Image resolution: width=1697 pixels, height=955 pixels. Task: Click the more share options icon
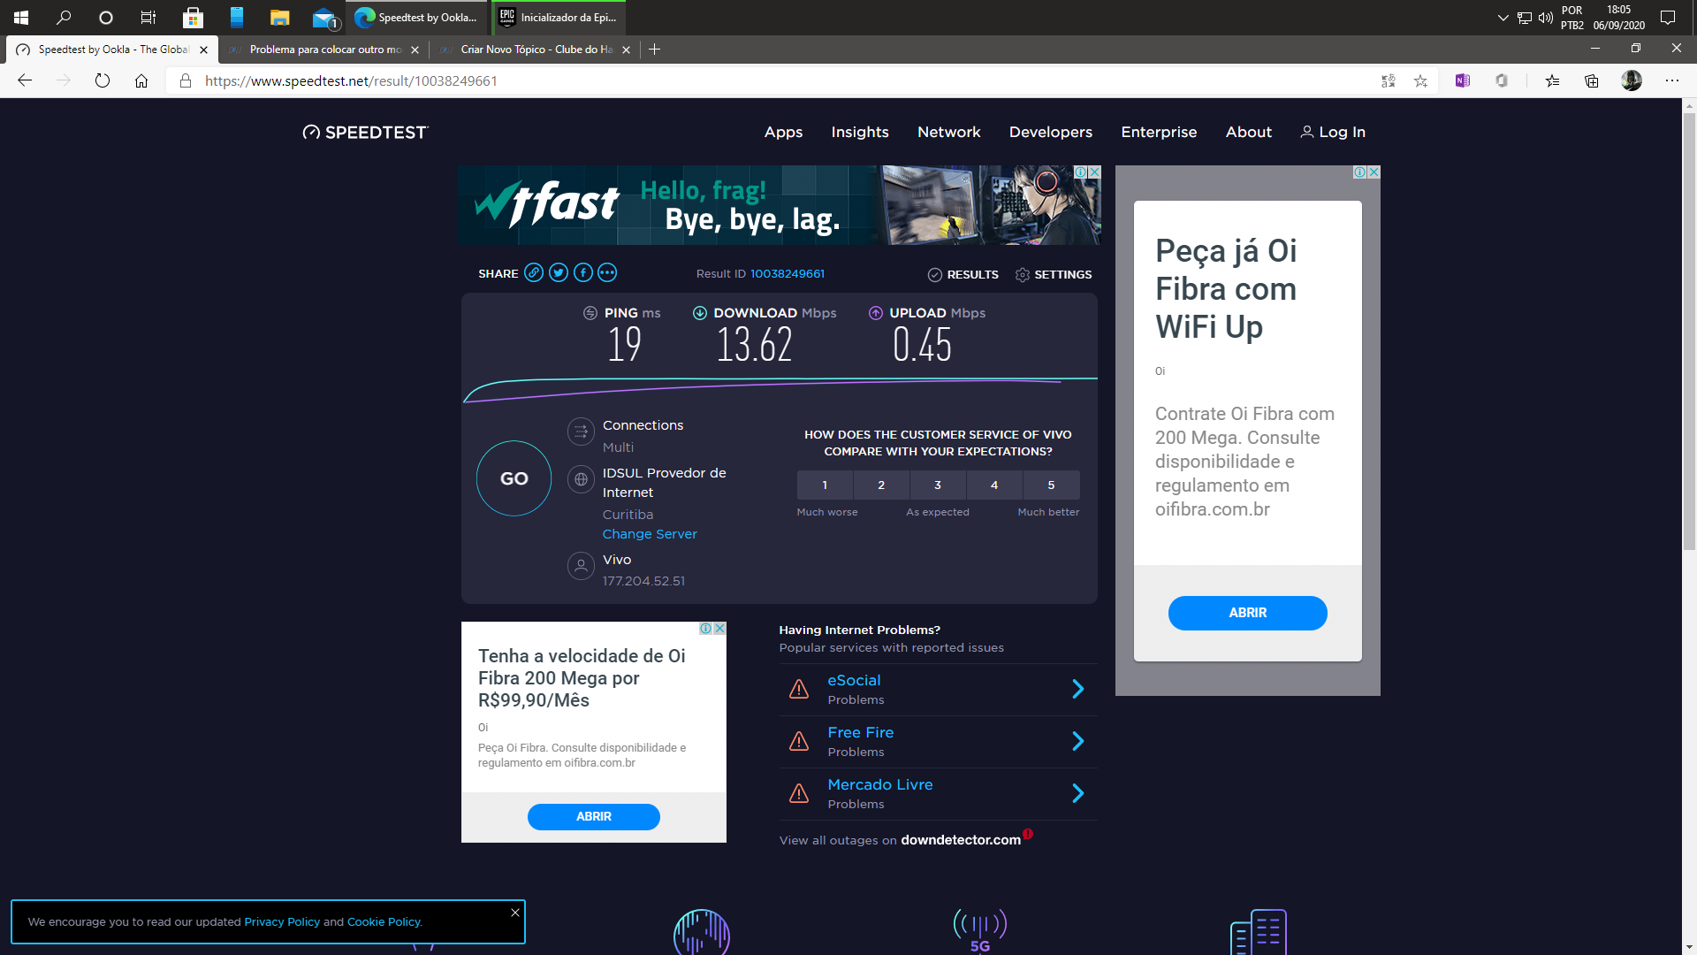click(x=607, y=273)
